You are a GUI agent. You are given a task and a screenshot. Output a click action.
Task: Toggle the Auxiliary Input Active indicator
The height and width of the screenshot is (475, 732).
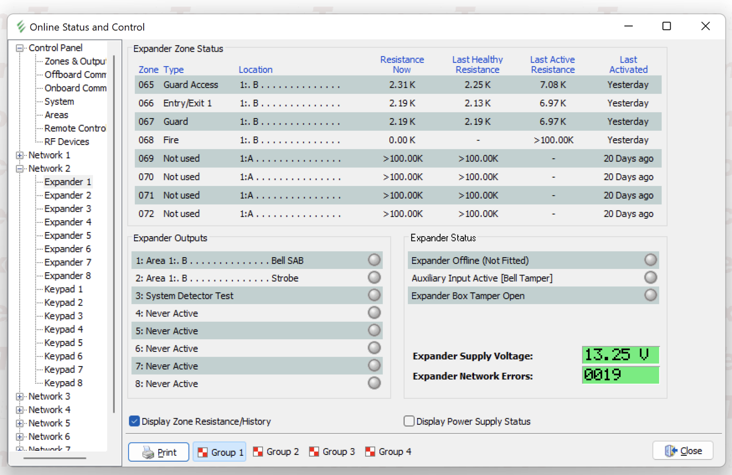pos(651,277)
